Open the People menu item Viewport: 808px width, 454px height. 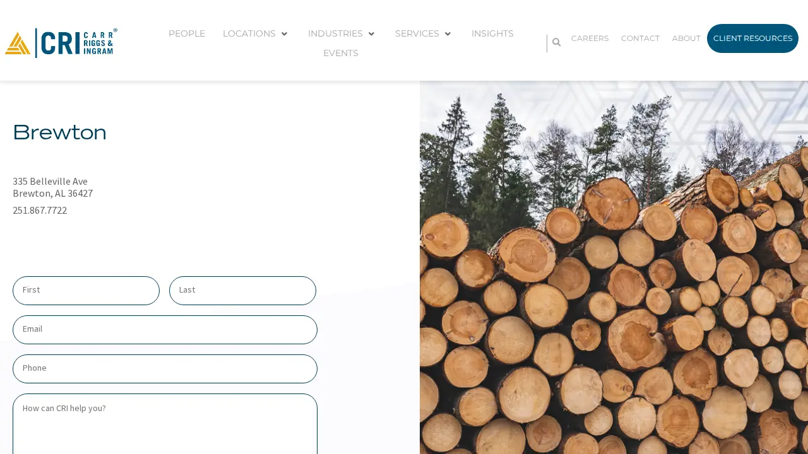[187, 33]
